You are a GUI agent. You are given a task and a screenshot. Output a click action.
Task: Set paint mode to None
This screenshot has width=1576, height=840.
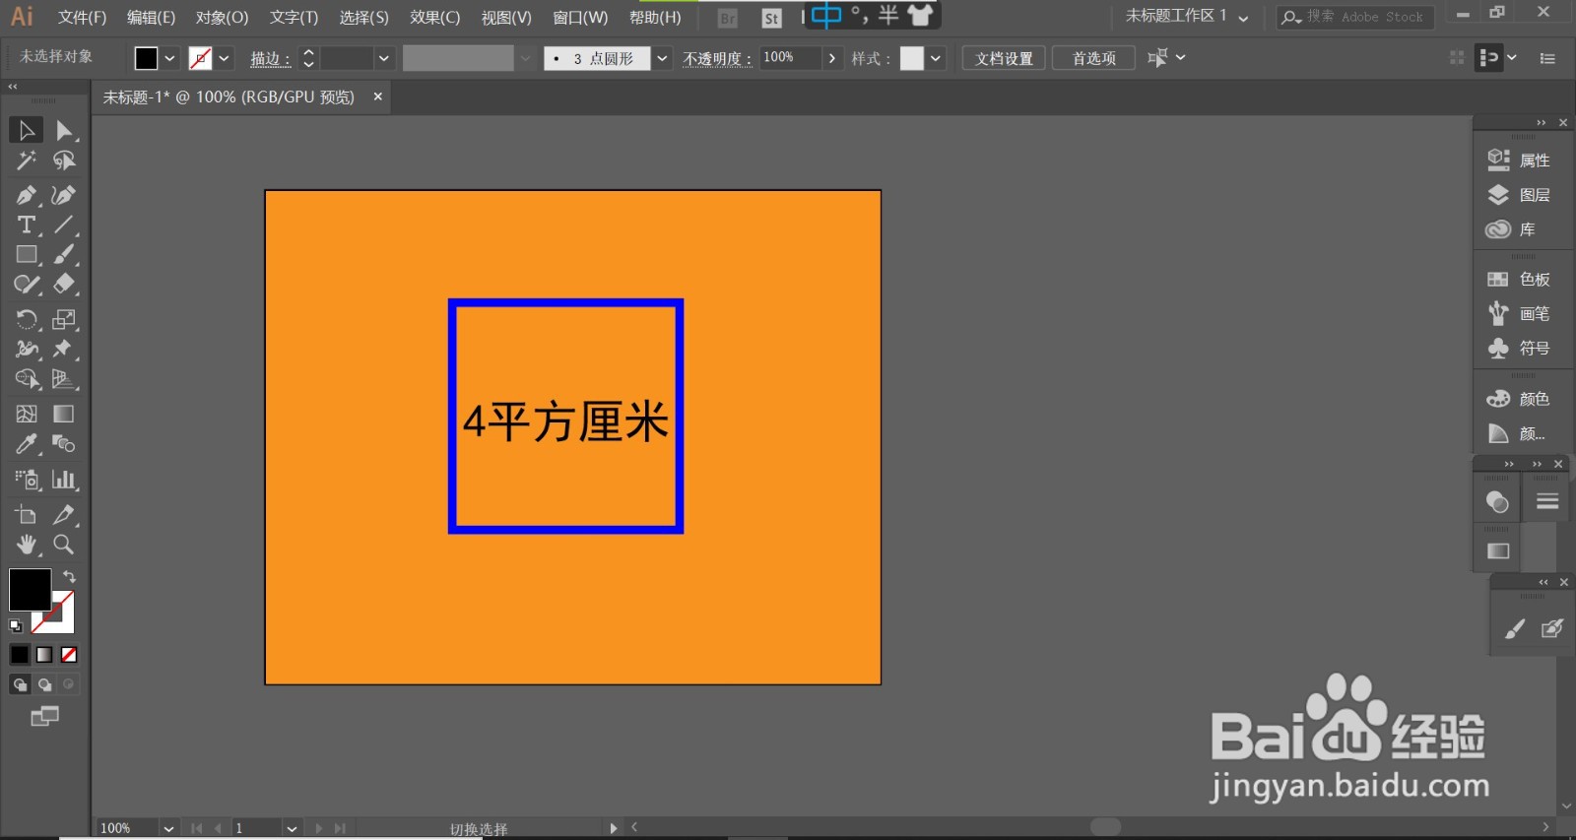tap(69, 655)
